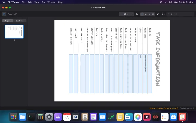Zoom out with the minus button
Image resolution: width=196 pixels, height=123 pixels.
tap(121, 14)
